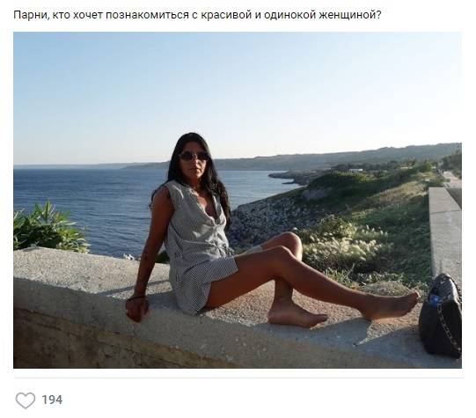Like the post with the heart icon

tap(26, 400)
